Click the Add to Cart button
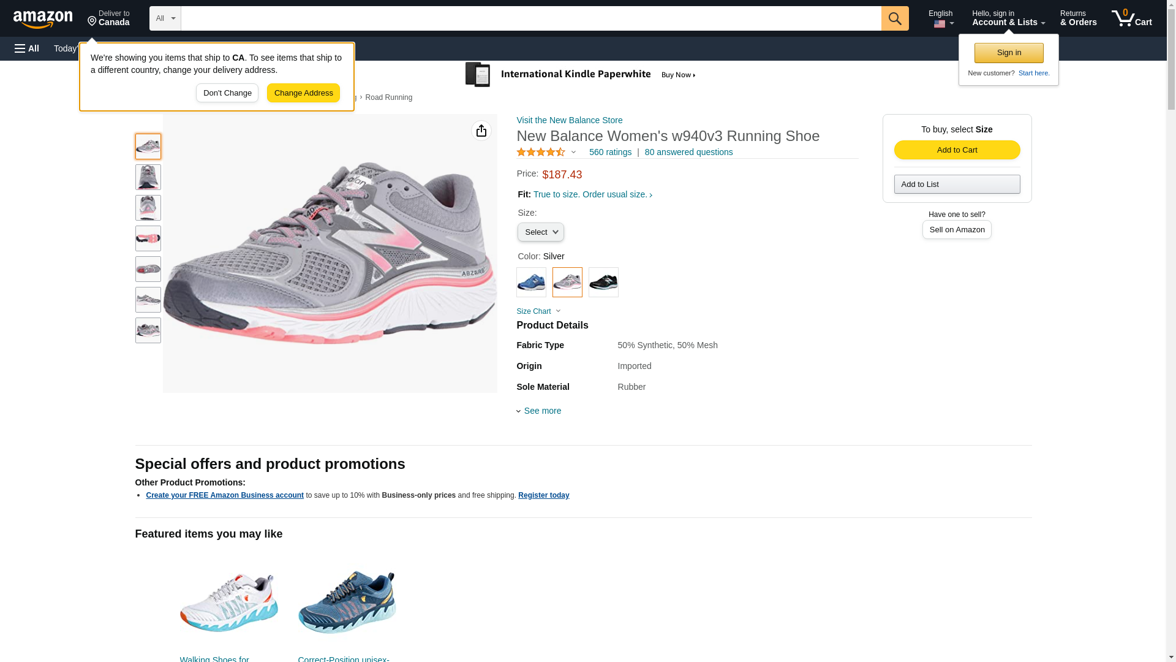The height and width of the screenshot is (662, 1176). [957, 150]
